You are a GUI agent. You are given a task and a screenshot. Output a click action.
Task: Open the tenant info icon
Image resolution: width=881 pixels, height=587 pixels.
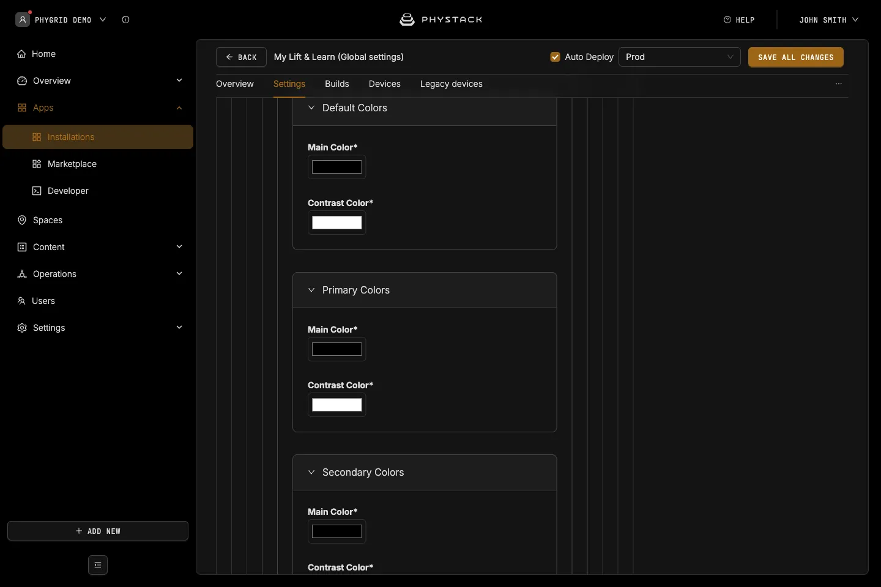point(125,20)
